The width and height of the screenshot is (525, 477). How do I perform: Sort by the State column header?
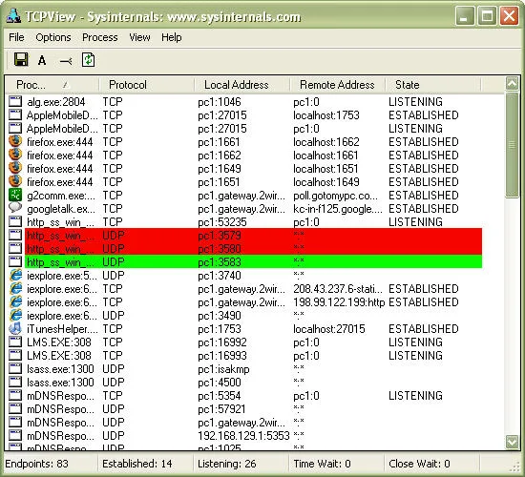pos(433,85)
